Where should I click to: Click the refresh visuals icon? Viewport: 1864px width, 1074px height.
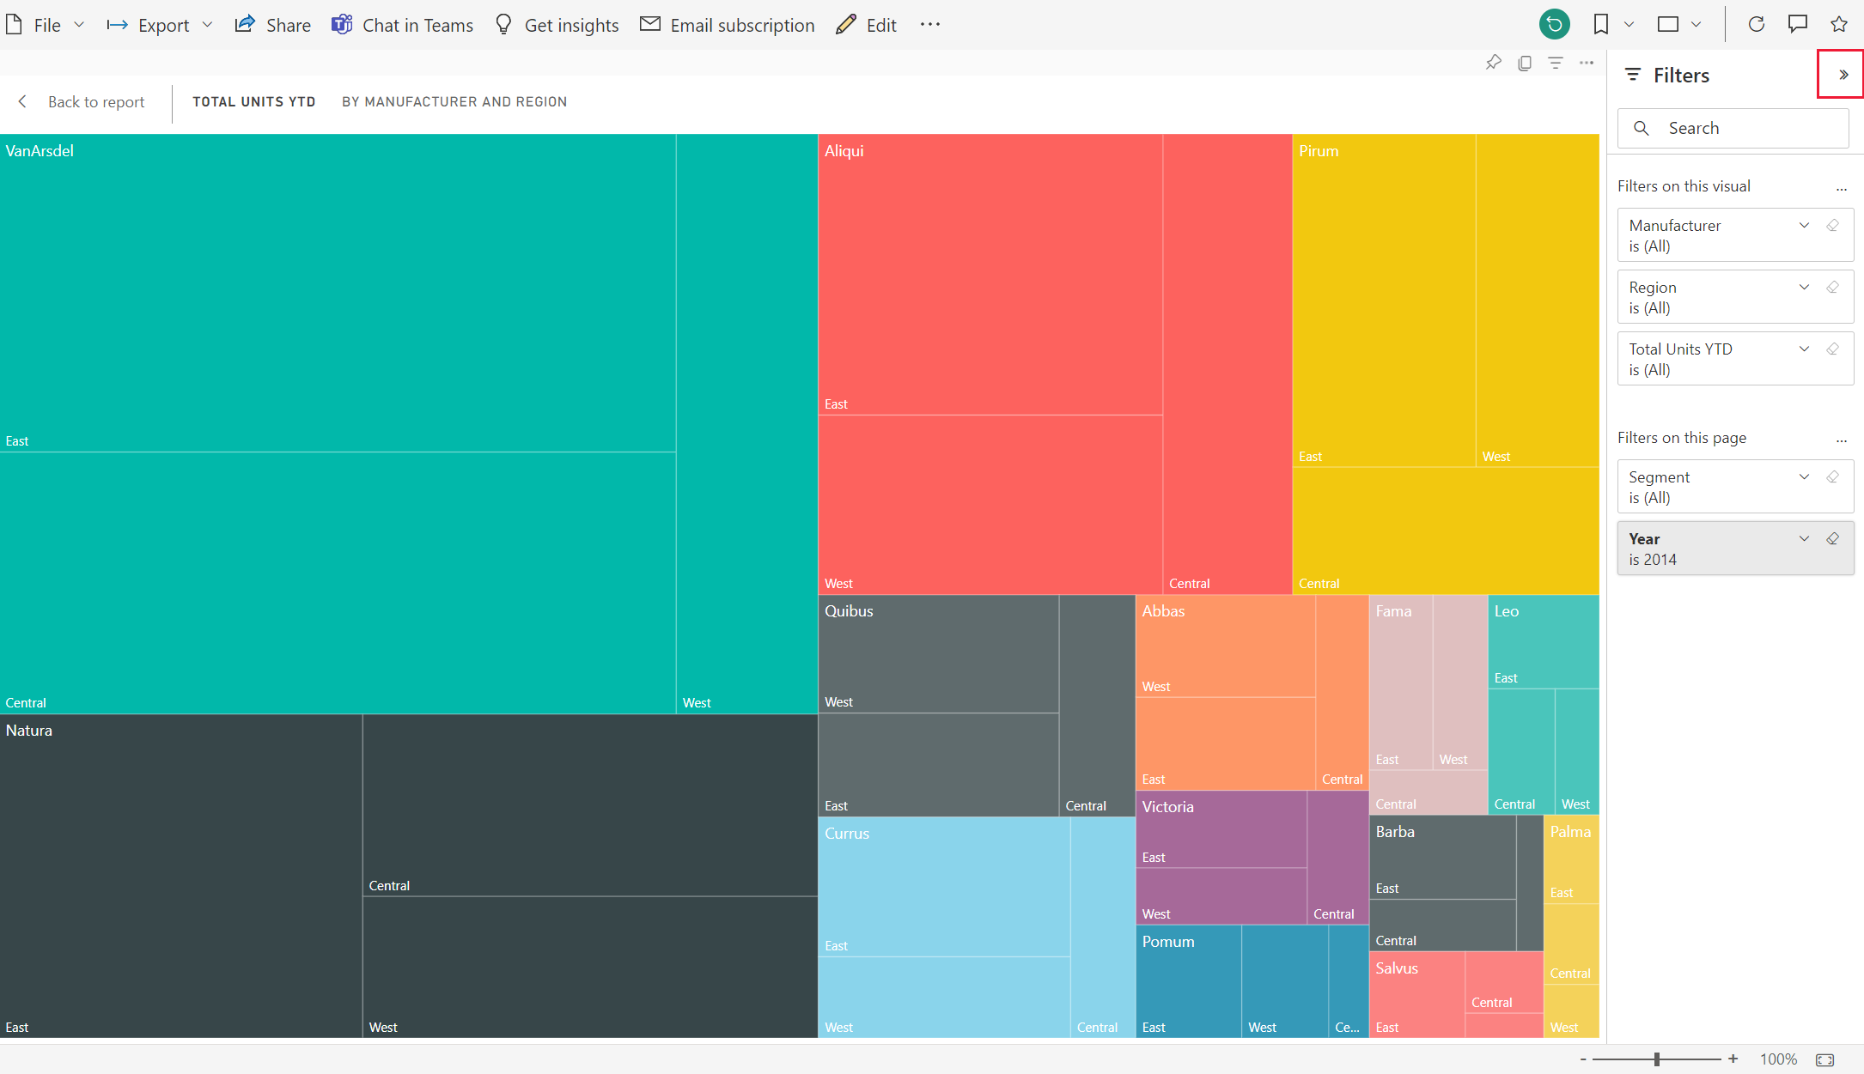click(1757, 24)
